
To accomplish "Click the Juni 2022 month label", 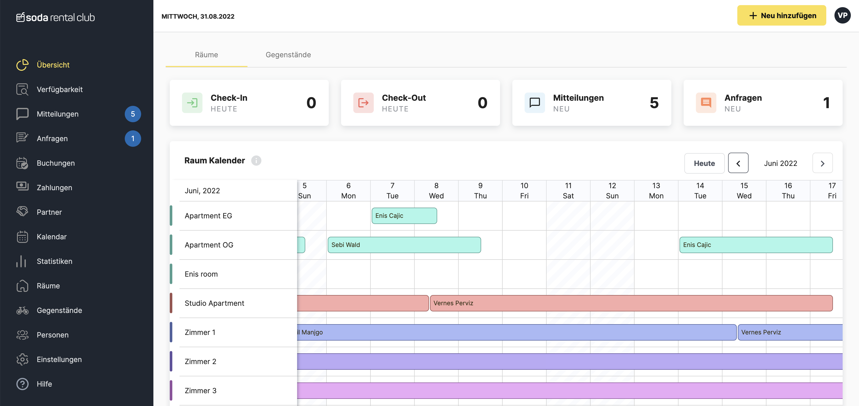I will click(780, 163).
